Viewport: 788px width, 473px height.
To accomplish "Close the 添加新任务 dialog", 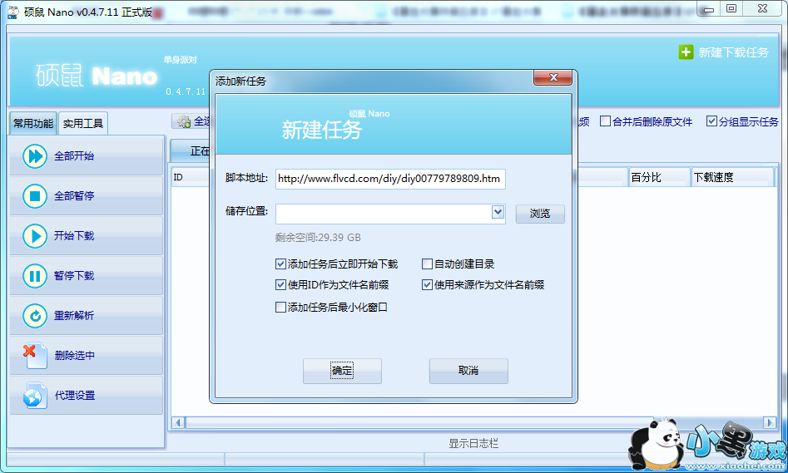I will pos(553,77).
